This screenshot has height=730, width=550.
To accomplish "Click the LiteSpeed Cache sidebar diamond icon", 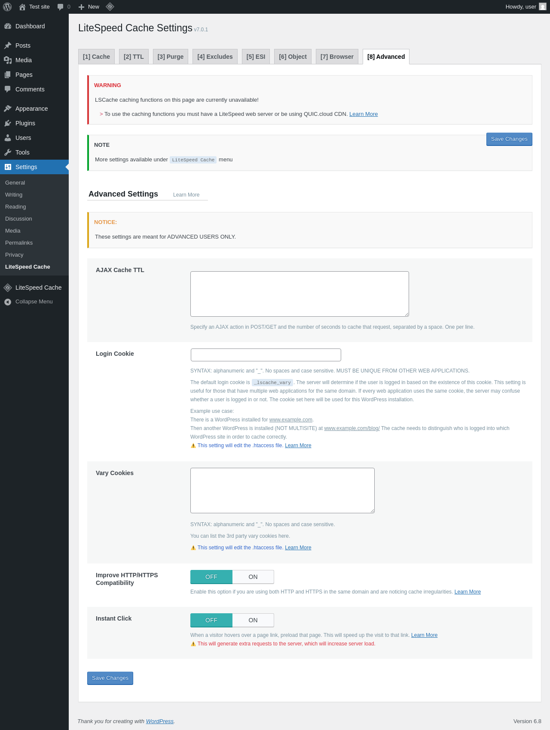I will pyautogui.click(x=8, y=288).
